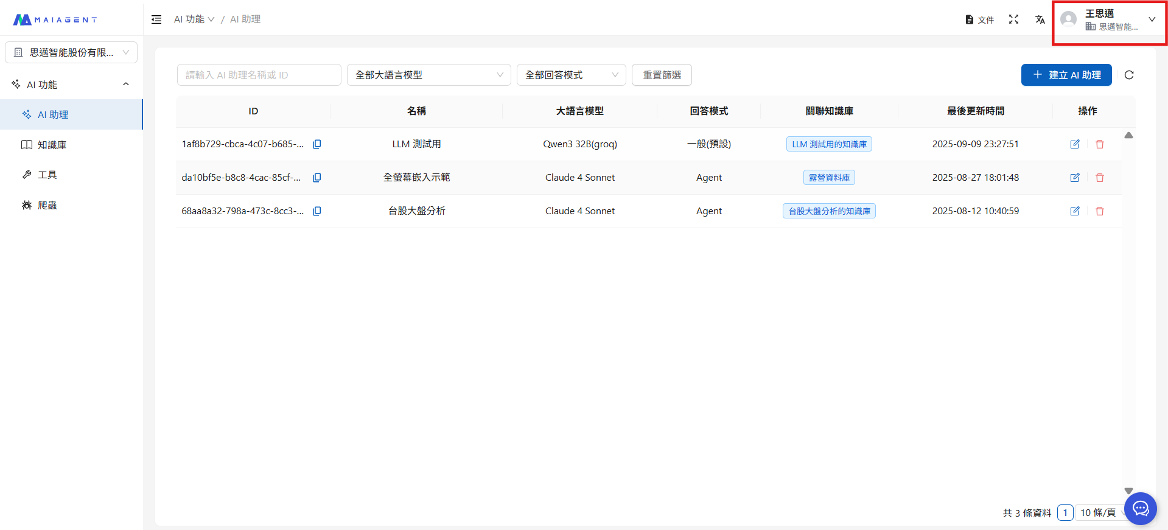The width and height of the screenshot is (1168, 530).
Task: Collapse the sidebar with the menu fold icon
Action: [156, 19]
